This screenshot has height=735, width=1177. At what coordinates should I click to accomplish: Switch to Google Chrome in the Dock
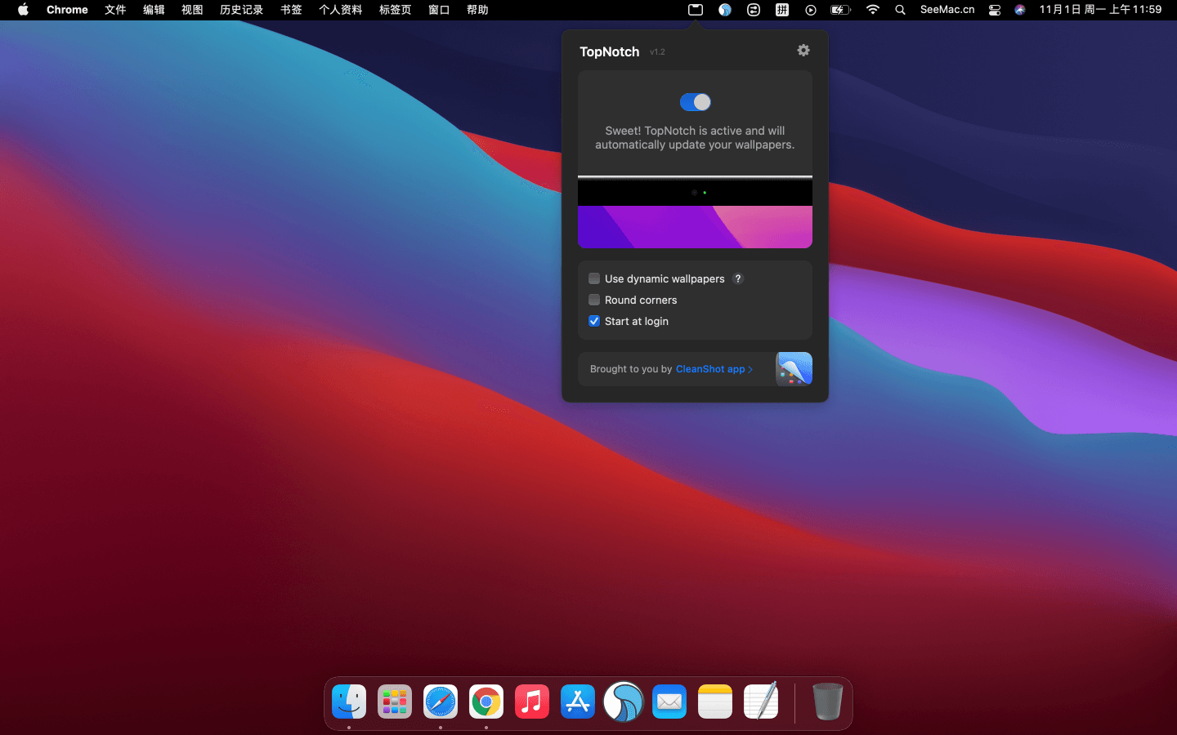coord(486,702)
